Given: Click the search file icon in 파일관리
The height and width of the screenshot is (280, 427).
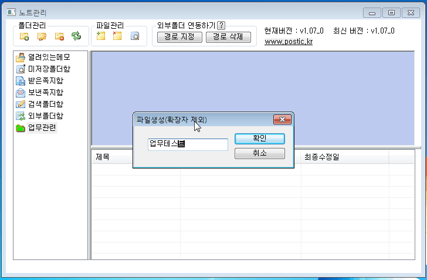Looking at the screenshot, I should coord(135,36).
